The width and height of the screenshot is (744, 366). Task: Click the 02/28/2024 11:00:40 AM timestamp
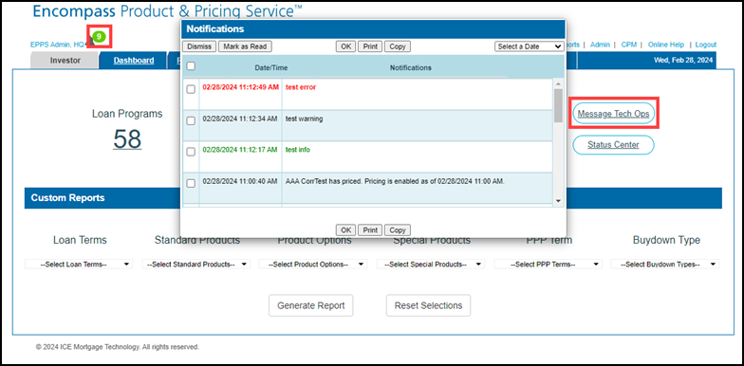pos(239,181)
